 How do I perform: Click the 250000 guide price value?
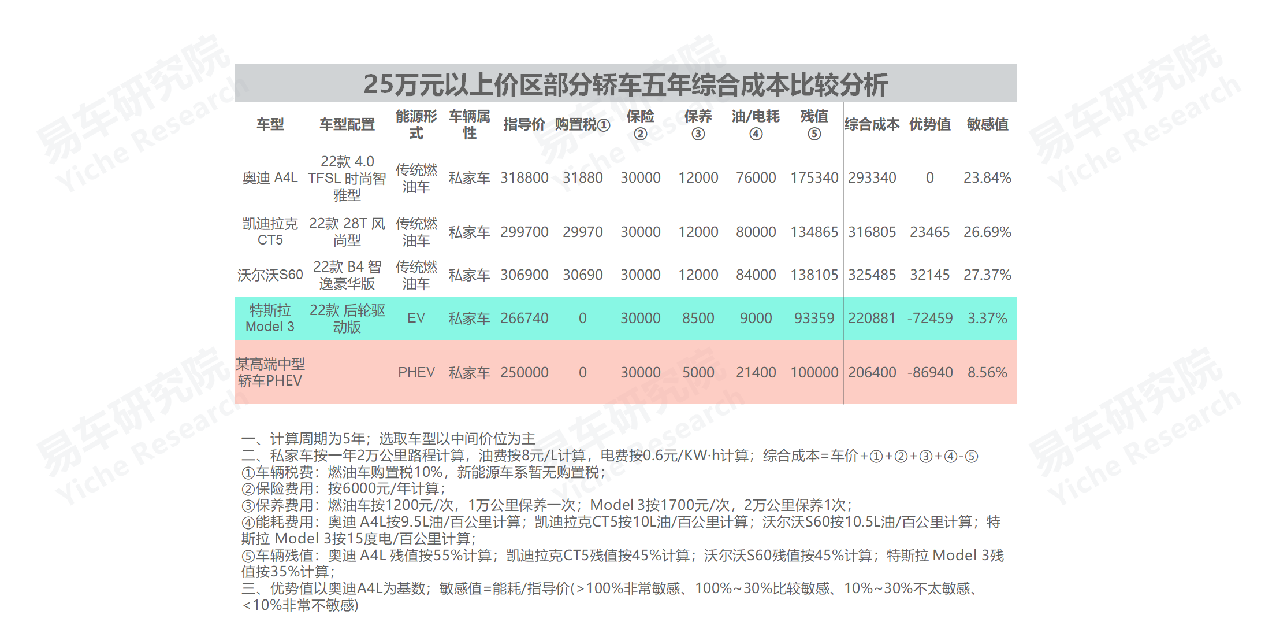click(x=524, y=372)
